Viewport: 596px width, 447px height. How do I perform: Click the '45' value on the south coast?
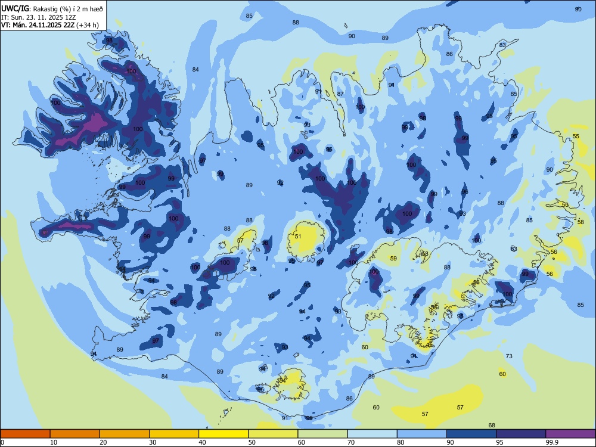point(429,344)
